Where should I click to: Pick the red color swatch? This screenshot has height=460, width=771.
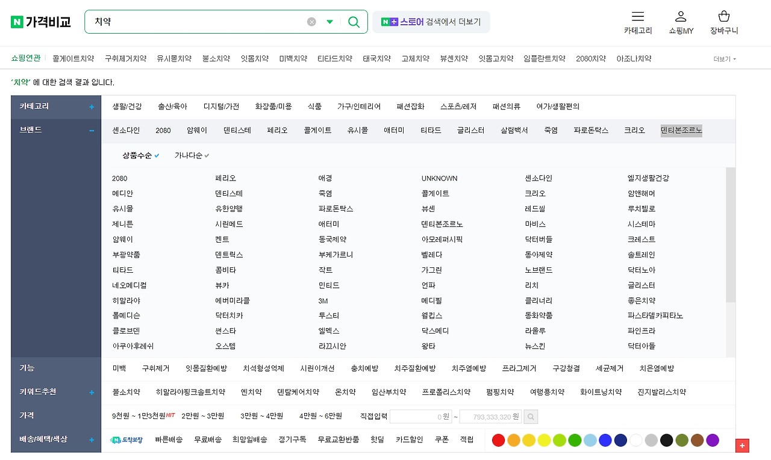tap(498, 440)
